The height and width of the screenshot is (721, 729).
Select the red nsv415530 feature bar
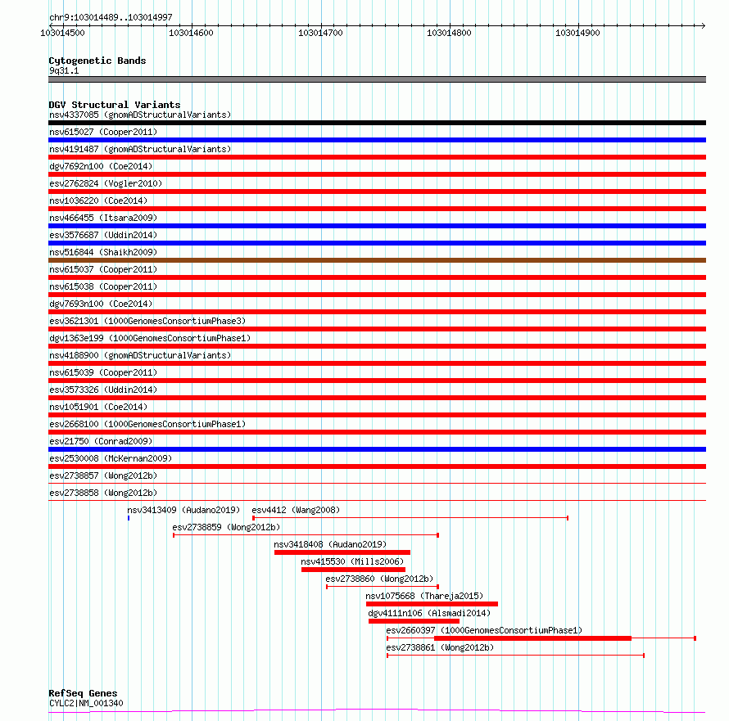click(353, 570)
